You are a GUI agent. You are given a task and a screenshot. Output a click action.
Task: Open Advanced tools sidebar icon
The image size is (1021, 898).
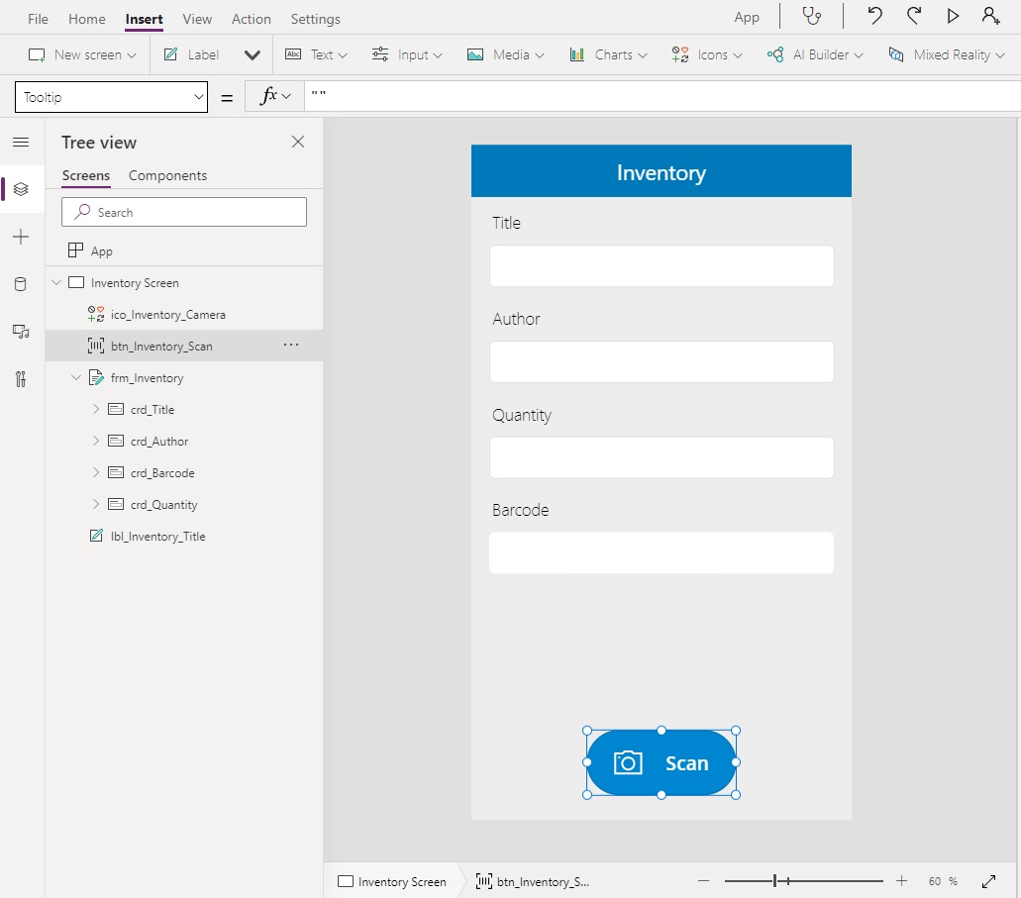pos(21,379)
